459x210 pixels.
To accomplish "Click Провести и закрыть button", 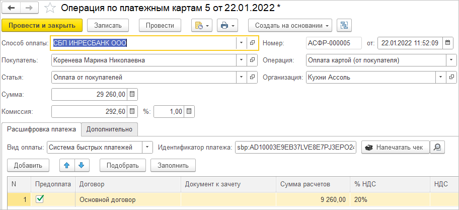I will (42, 25).
